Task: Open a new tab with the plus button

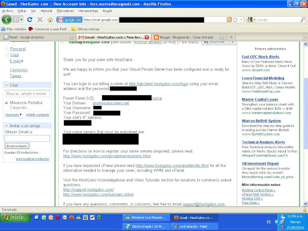Action: coord(231,37)
